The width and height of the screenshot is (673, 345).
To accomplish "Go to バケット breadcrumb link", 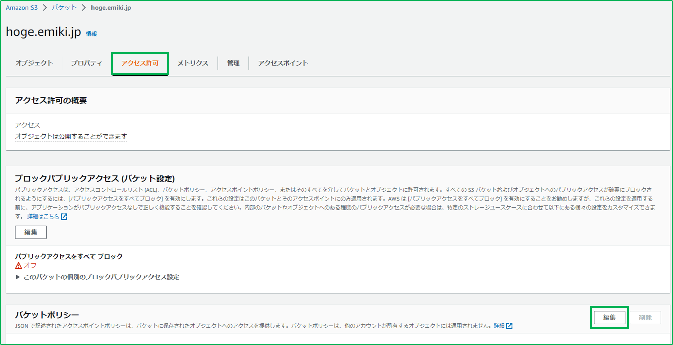I will coord(64,8).
